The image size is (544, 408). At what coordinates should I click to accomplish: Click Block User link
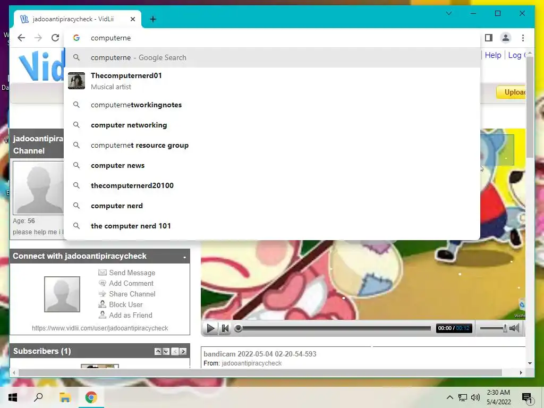coord(125,304)
